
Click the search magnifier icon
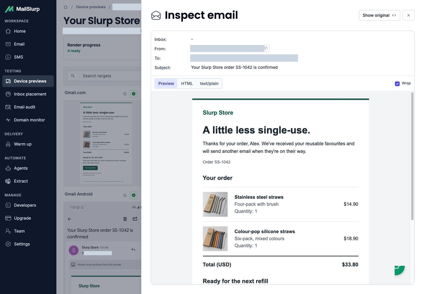click(x=73, y=76)
